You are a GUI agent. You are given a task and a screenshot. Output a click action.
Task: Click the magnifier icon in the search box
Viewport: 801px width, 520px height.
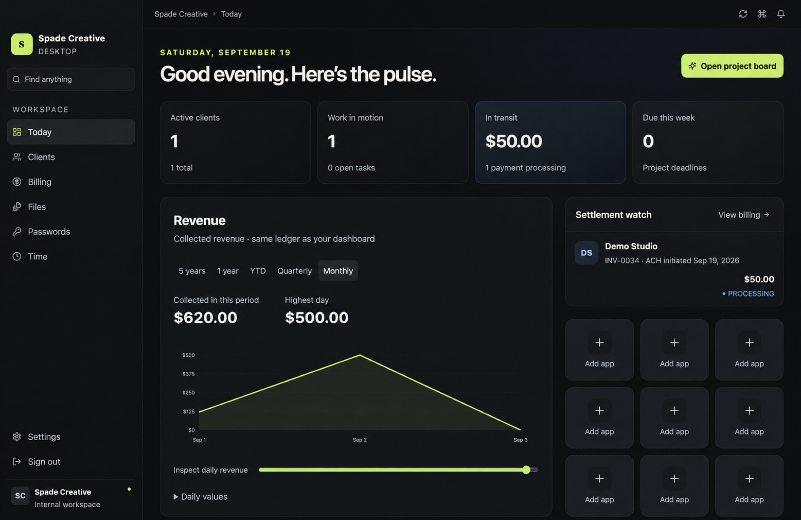coord(16,79)
